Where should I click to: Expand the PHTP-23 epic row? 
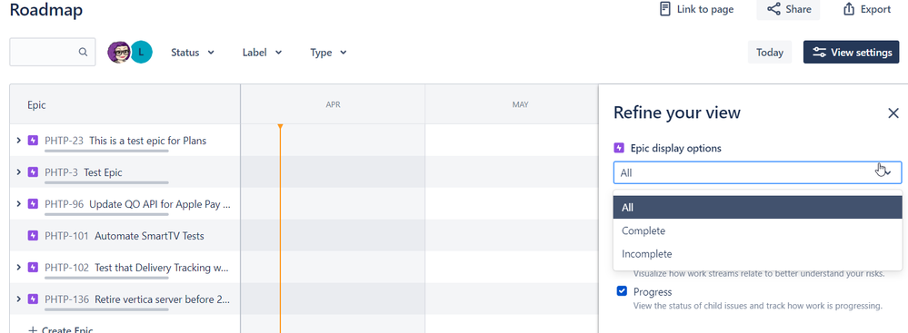[x=18, y=140]
